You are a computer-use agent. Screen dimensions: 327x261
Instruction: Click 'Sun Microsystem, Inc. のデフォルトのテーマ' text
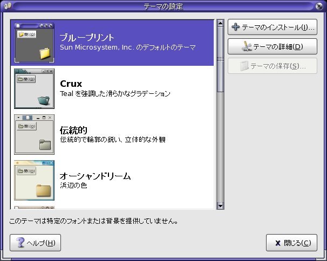[x=128, y=47]
